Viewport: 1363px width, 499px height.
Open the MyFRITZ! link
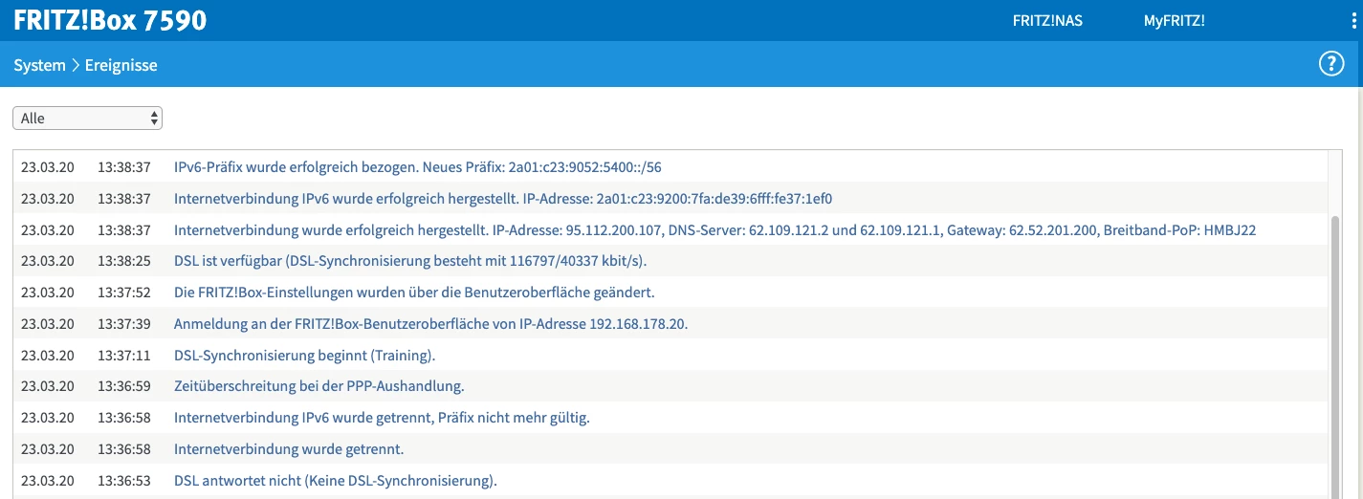1174,20
